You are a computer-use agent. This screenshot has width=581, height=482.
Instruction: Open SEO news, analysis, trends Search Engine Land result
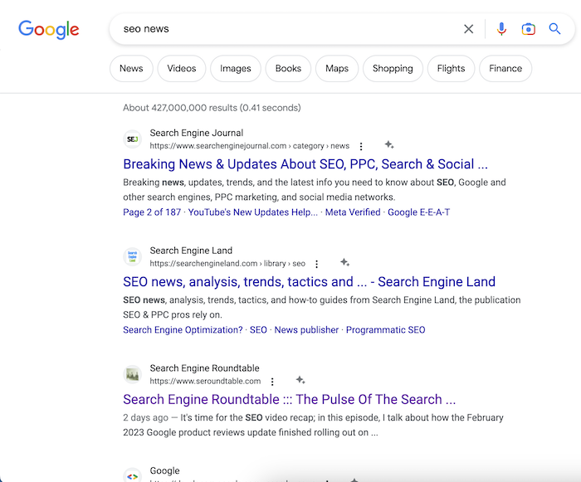click(309, 282)
